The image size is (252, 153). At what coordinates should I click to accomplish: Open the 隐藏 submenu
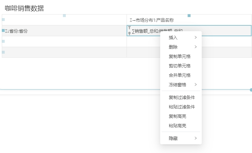tap(181, 138)
